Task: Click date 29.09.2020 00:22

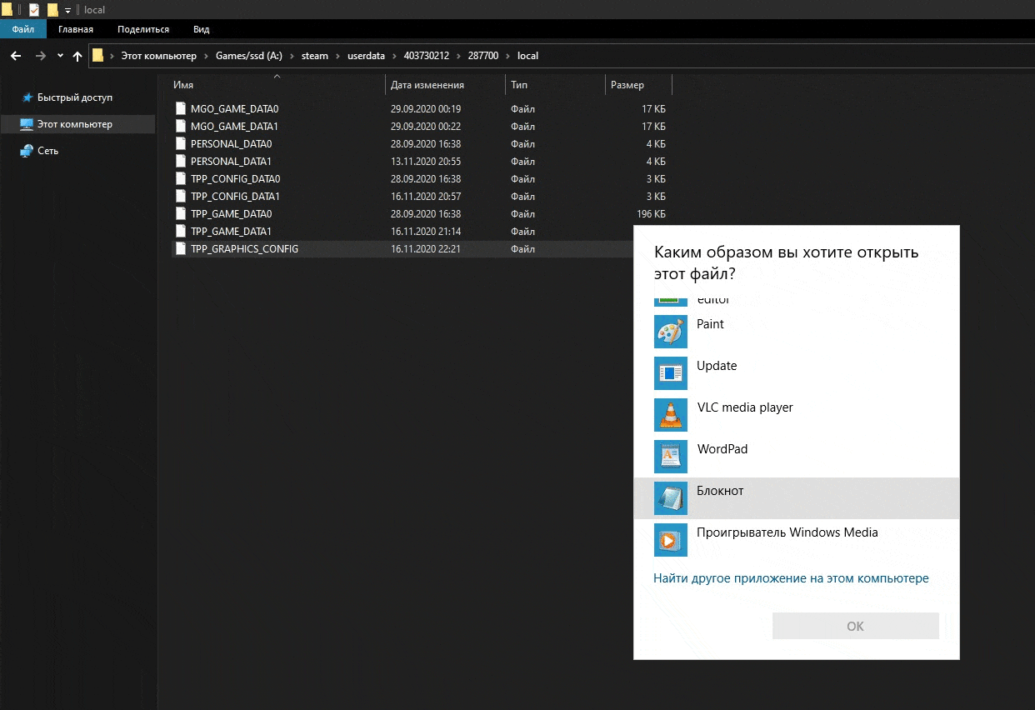Action: pyautogui.click(x=426, y=126)
